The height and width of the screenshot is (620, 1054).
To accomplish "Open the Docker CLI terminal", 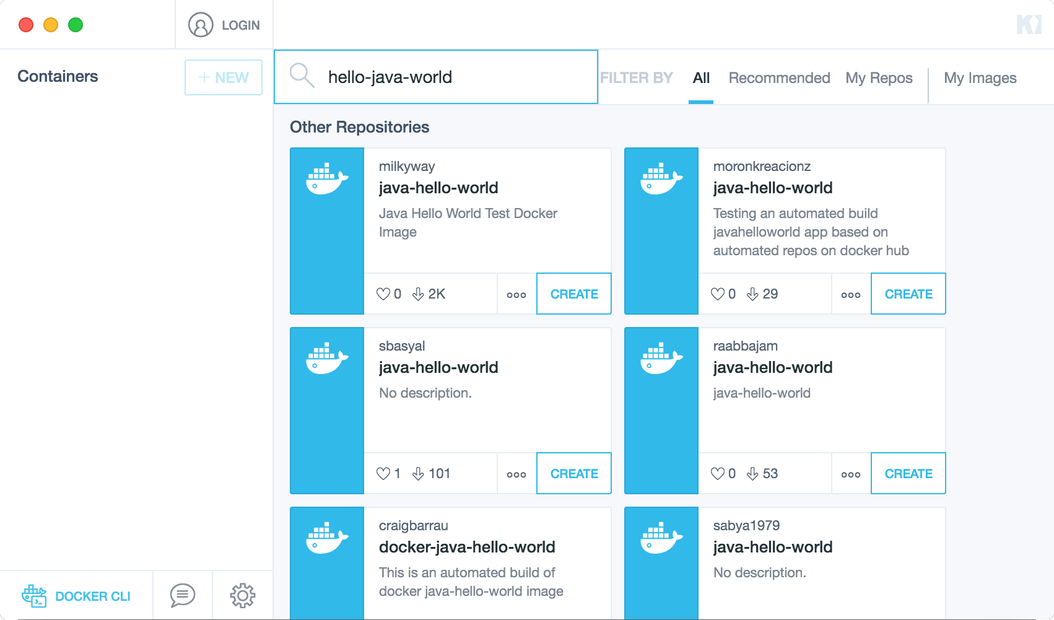I will pyautogui.click(x=76, y=596).
